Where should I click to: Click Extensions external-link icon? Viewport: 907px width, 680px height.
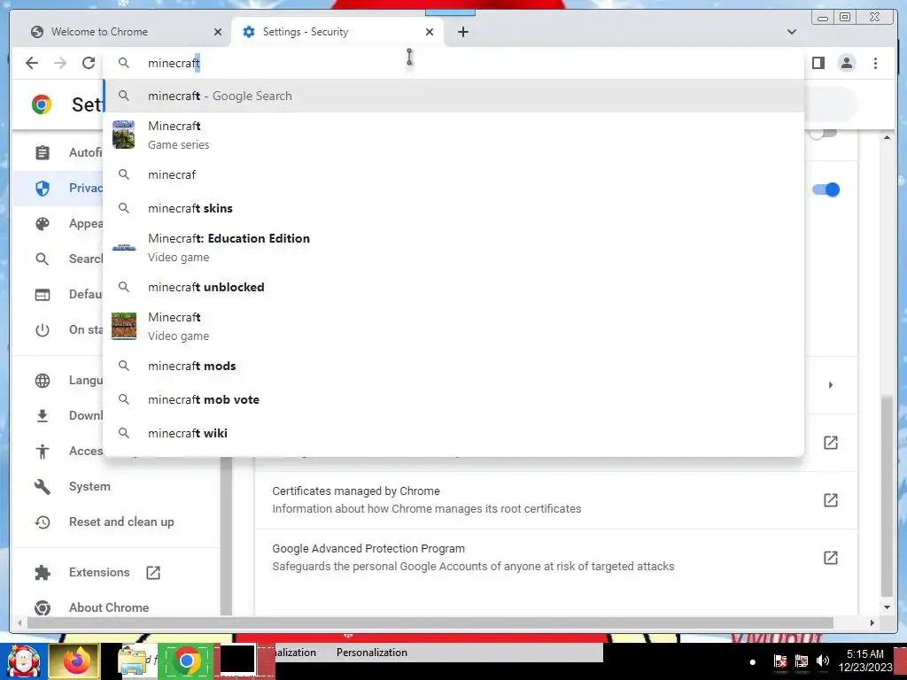[x=153, y=573]
